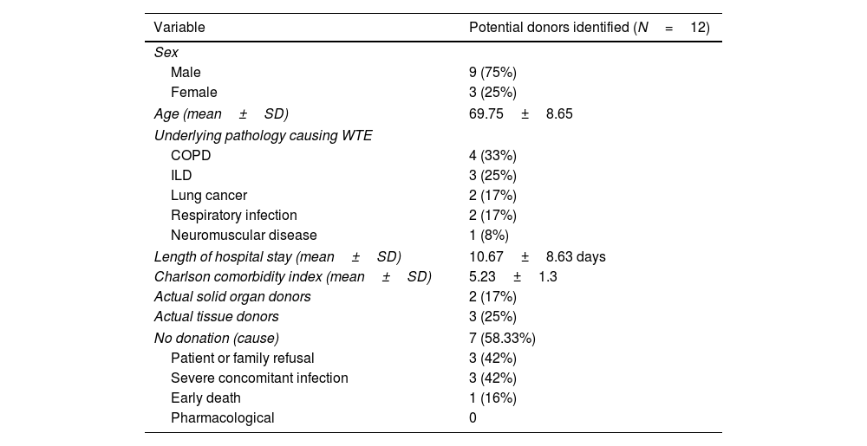This screenshot has height=446, width=867.
Task: Select the "Severe concomitant infection" row label
Action: tap(259, 378)
